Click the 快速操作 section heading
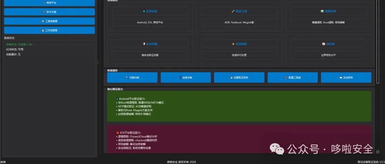This screenshot has height=164, width=385. [x=112, y=71]
